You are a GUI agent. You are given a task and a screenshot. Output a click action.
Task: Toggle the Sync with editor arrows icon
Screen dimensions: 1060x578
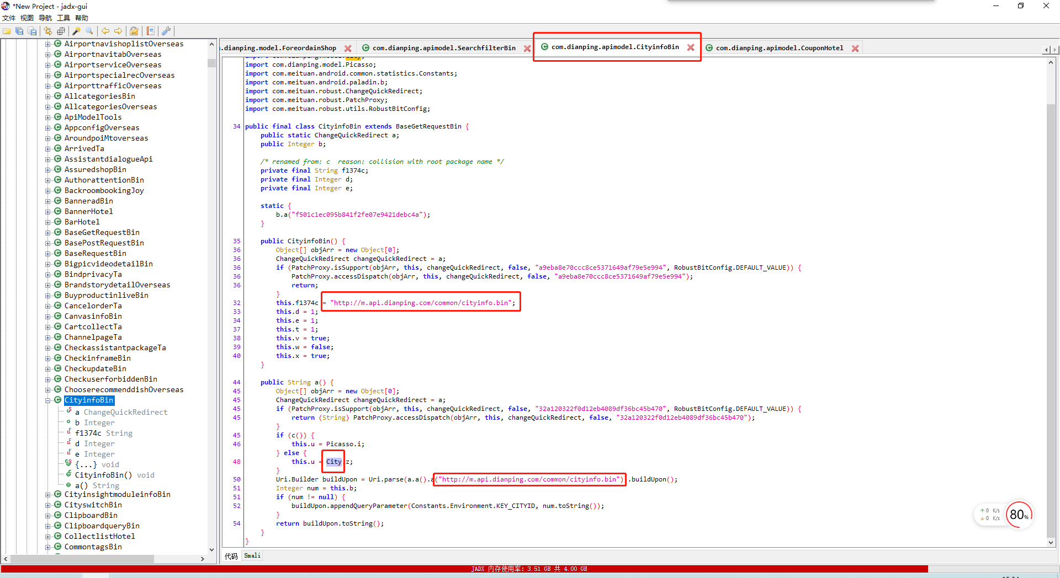tap(48, 31)
